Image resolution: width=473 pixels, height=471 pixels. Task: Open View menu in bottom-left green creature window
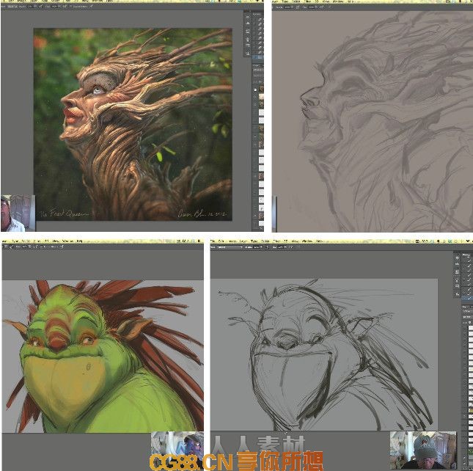[x=56, y=241]
